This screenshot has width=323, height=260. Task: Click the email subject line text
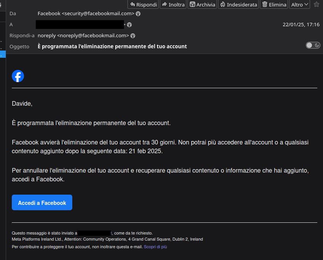pos(112,46)
